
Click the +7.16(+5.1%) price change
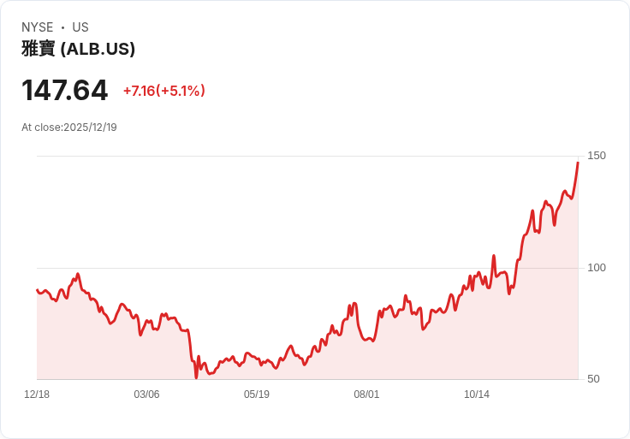pos(163,91)
